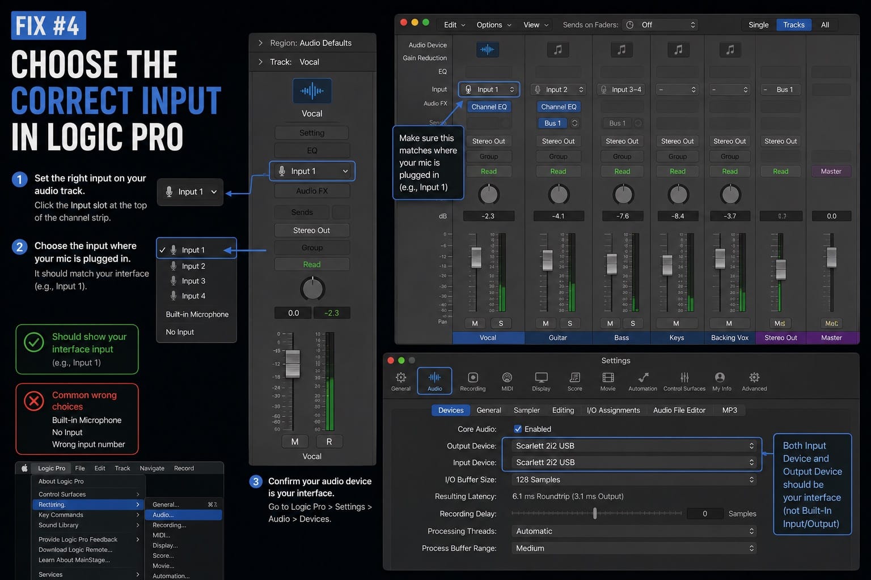Mute the Guitar channel
This screenshot has width=871, height=580.
546,323
